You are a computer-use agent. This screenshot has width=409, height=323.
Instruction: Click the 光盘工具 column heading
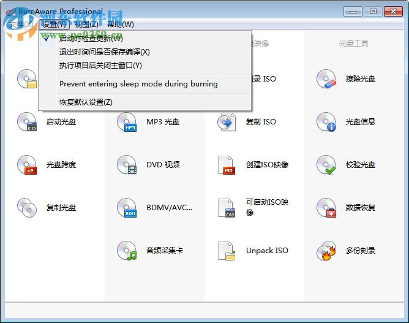tap(354, 44)
